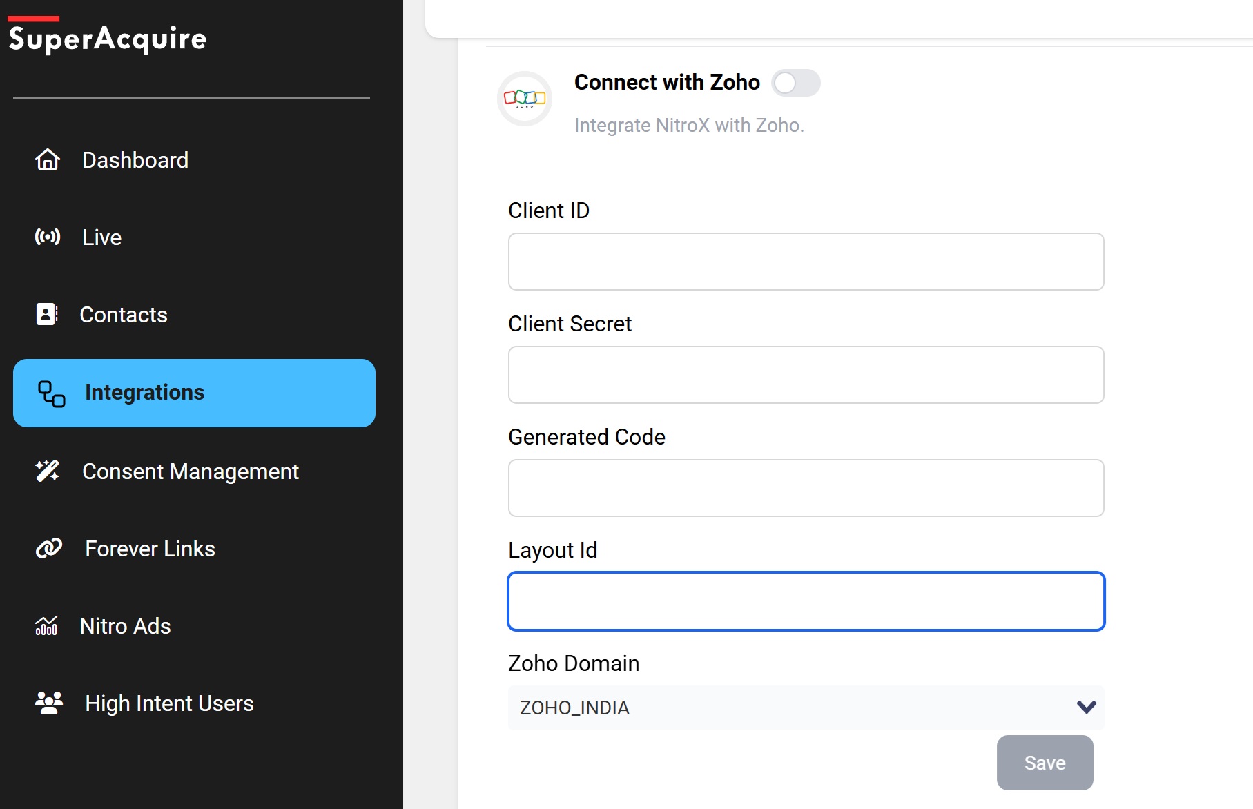Enable the Connect with Zoho toggle
The height and width of the screenshot is (809, 1253).
[795, 84]
